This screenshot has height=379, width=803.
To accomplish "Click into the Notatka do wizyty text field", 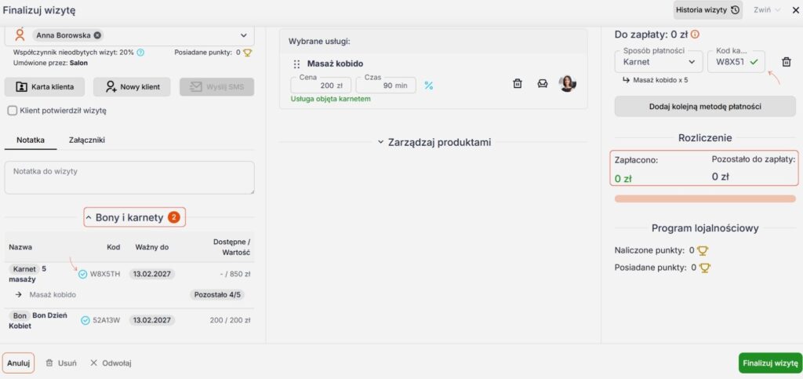I will tap(129, 177).
